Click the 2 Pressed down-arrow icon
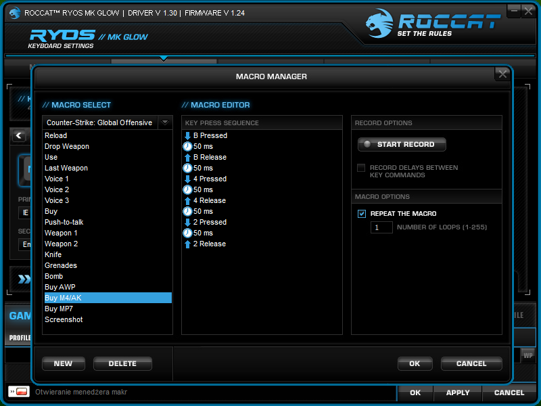 pyautogui.click(x=187, y=223)
